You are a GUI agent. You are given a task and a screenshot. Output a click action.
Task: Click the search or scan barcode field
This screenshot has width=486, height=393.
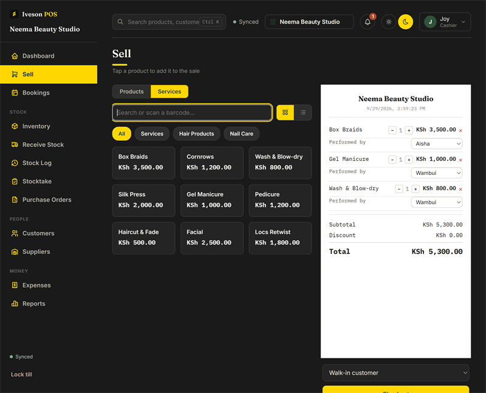[192, 112]
